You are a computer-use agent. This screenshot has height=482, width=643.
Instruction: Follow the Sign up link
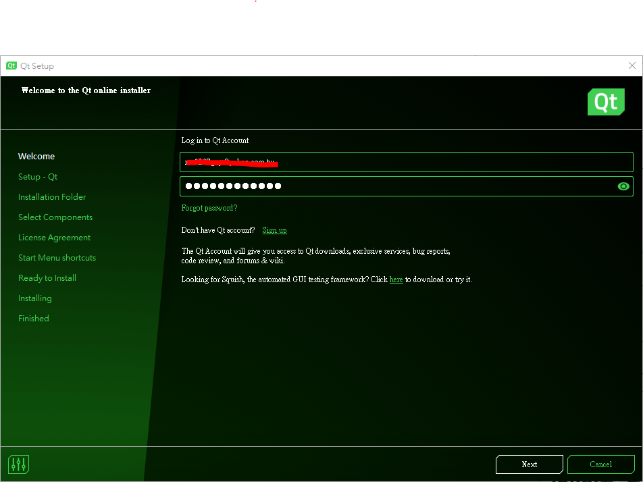click(x=274, y=230)
